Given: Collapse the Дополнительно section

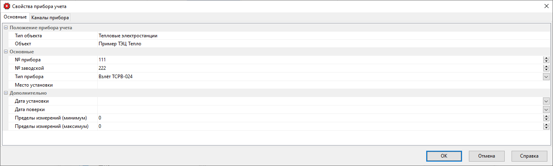Looking at the screenshot, I should click(6, 93).
